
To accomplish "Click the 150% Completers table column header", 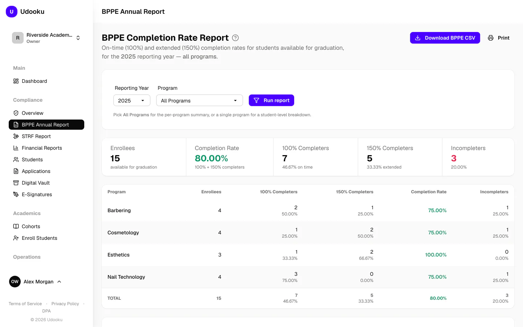I will (354, 192).
